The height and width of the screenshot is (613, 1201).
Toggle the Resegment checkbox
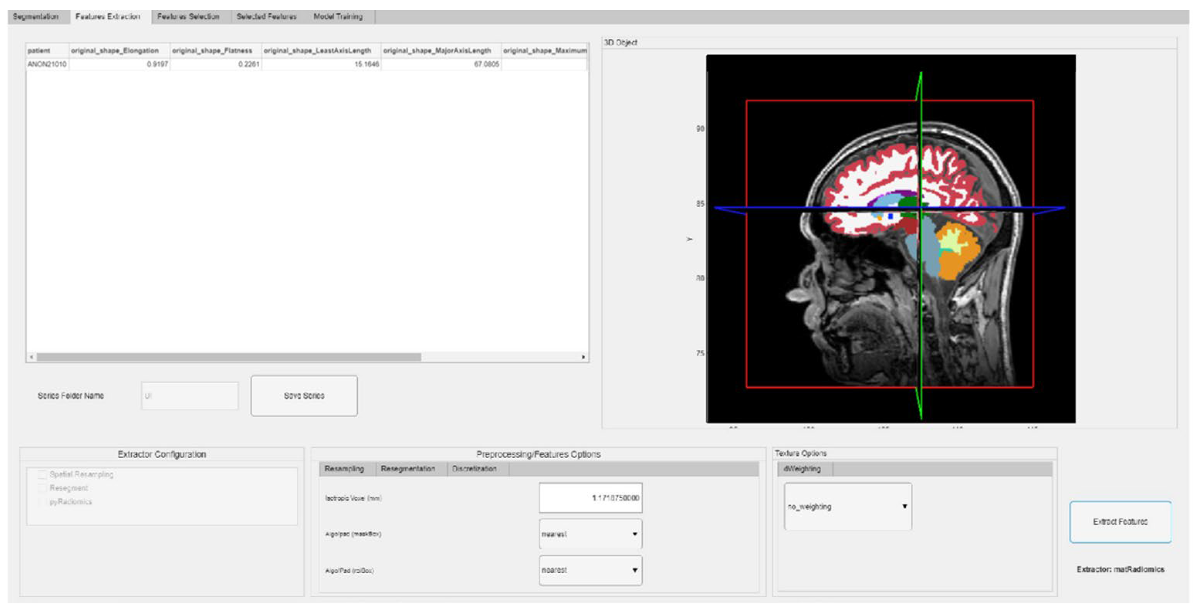pyautogui.click(x=42, y=488)
